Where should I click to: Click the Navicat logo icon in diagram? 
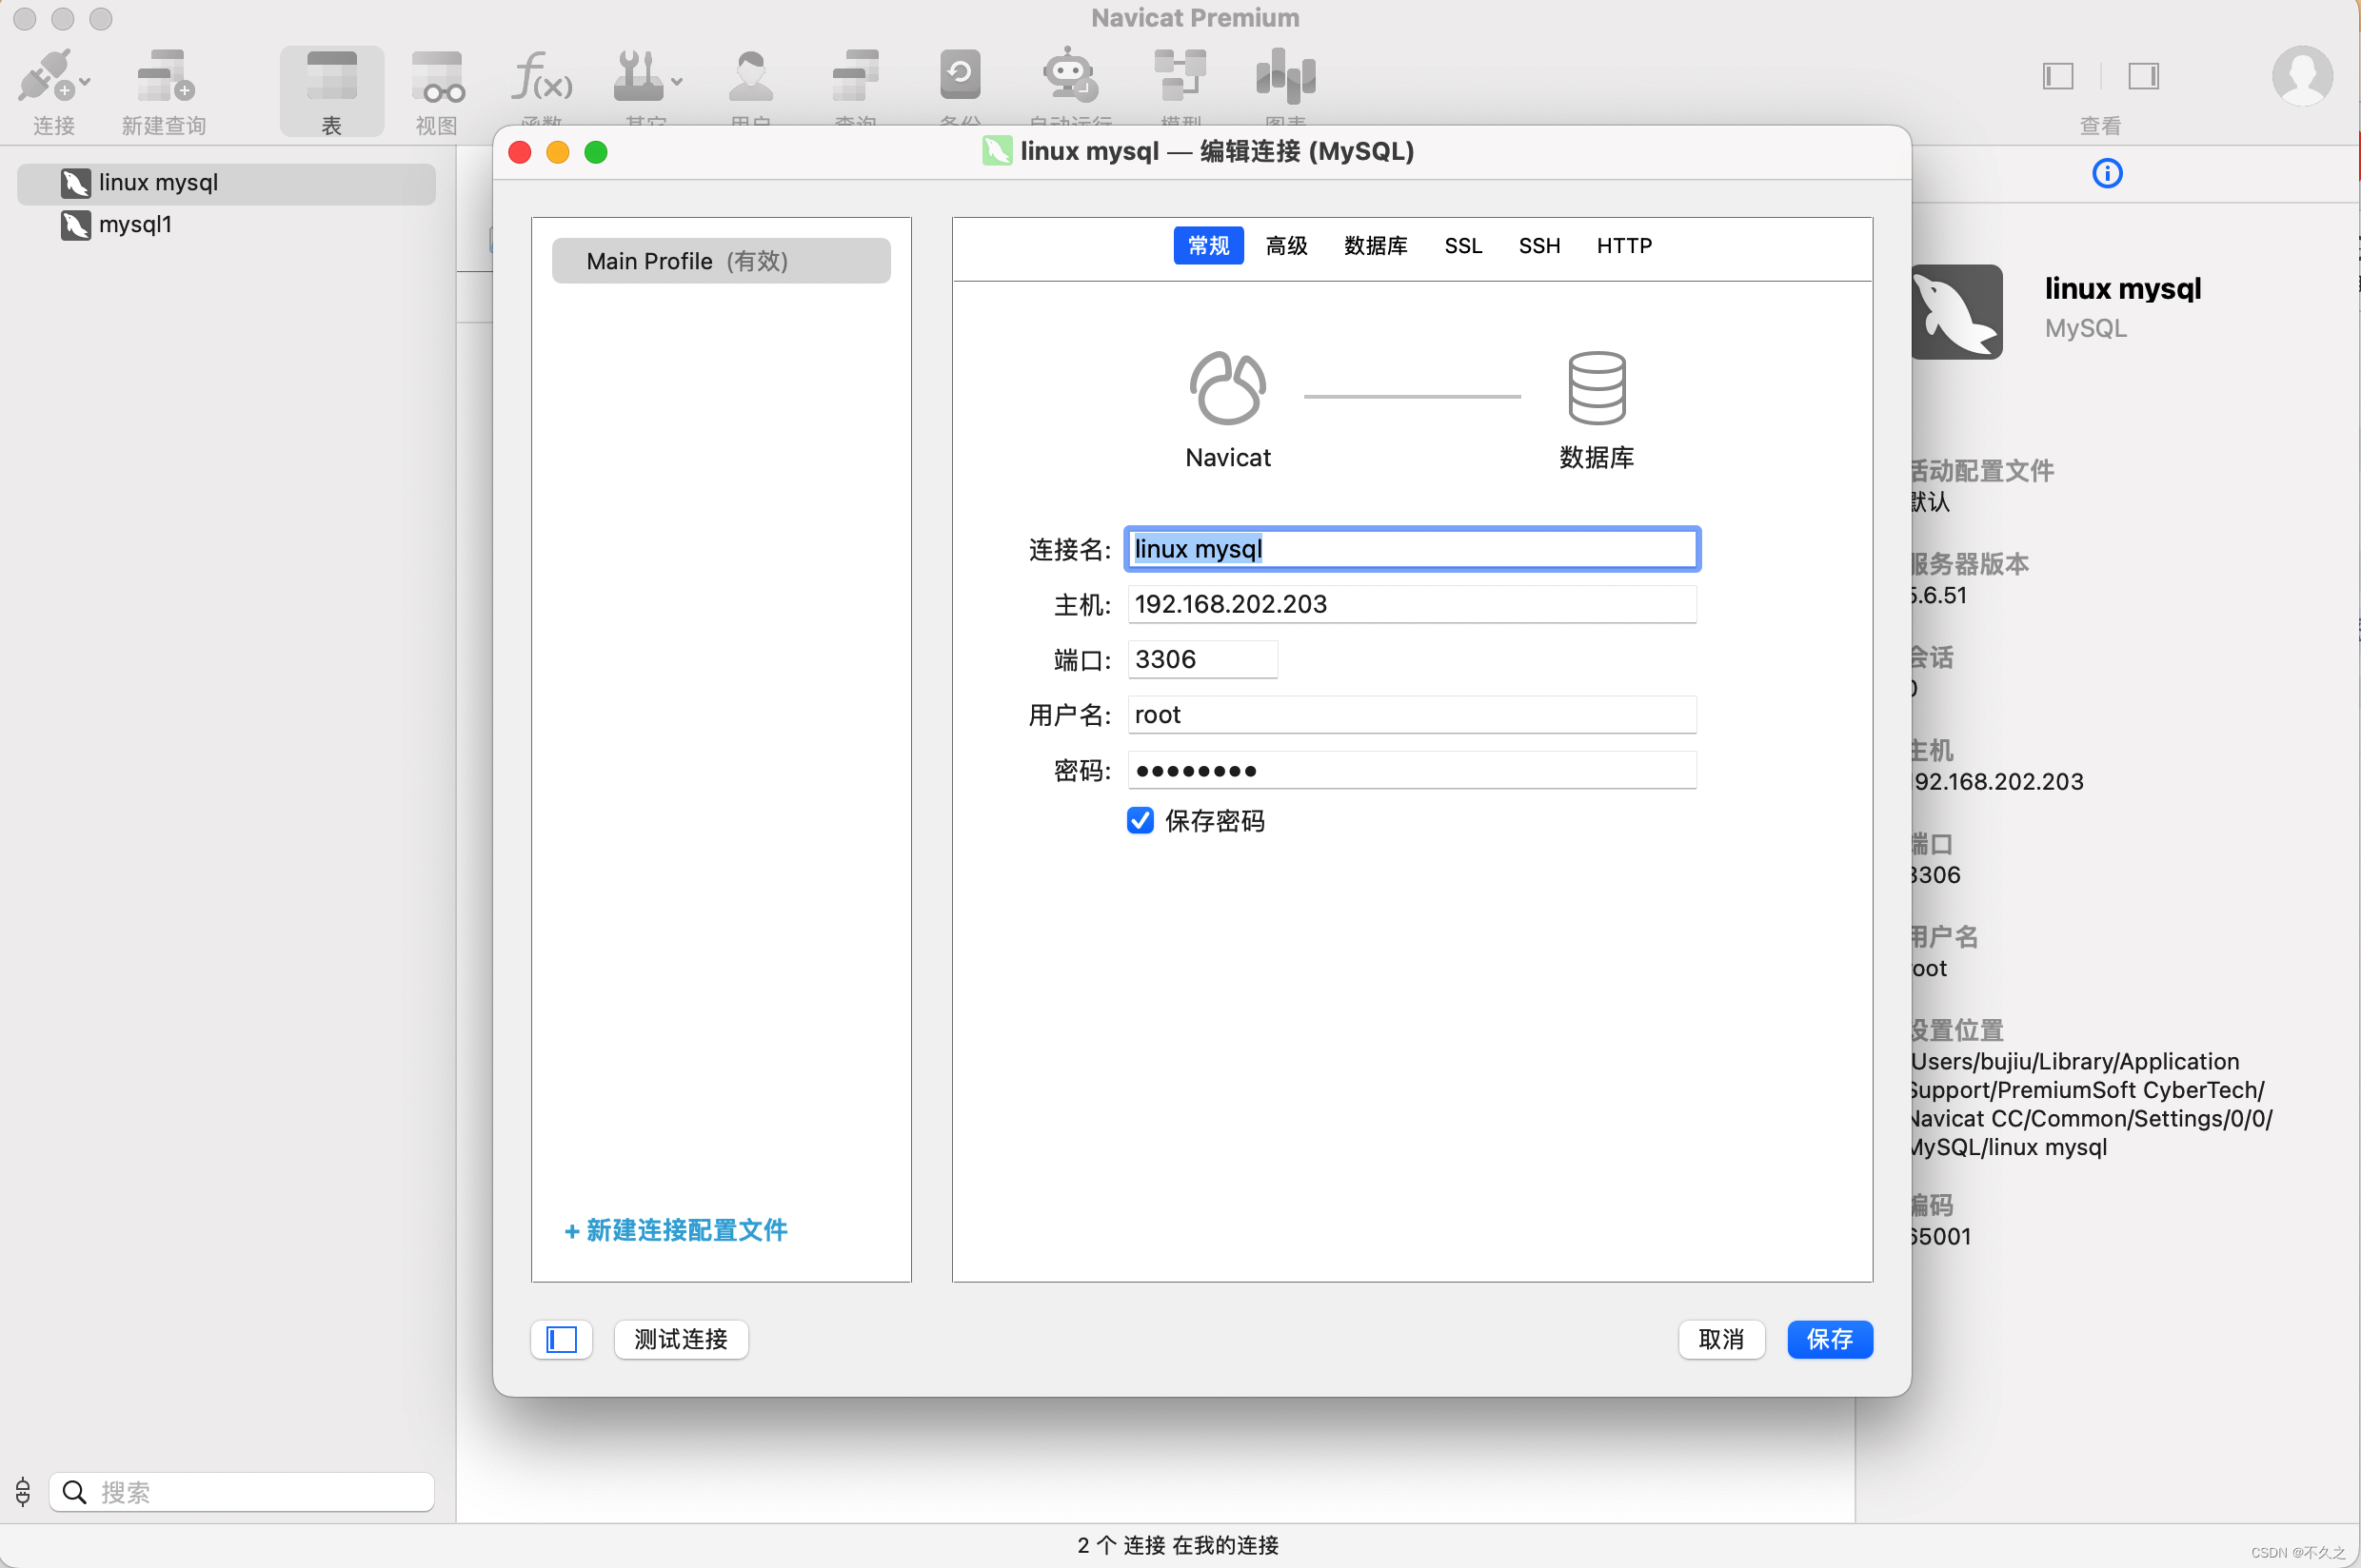(x=1227, y=388)
